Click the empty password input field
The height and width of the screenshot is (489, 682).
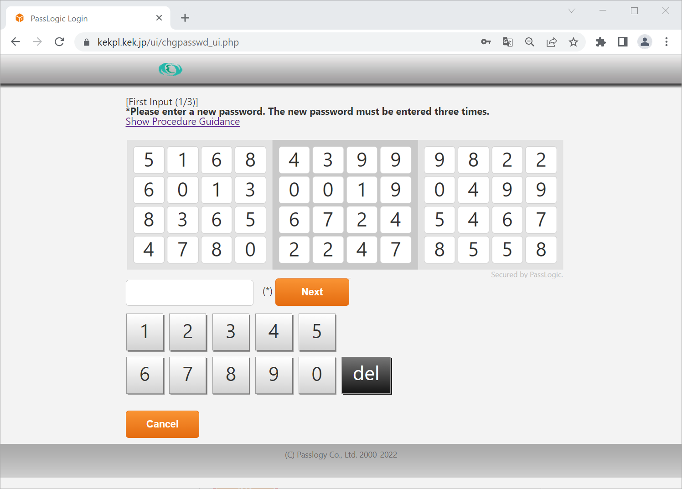point(190,292)
